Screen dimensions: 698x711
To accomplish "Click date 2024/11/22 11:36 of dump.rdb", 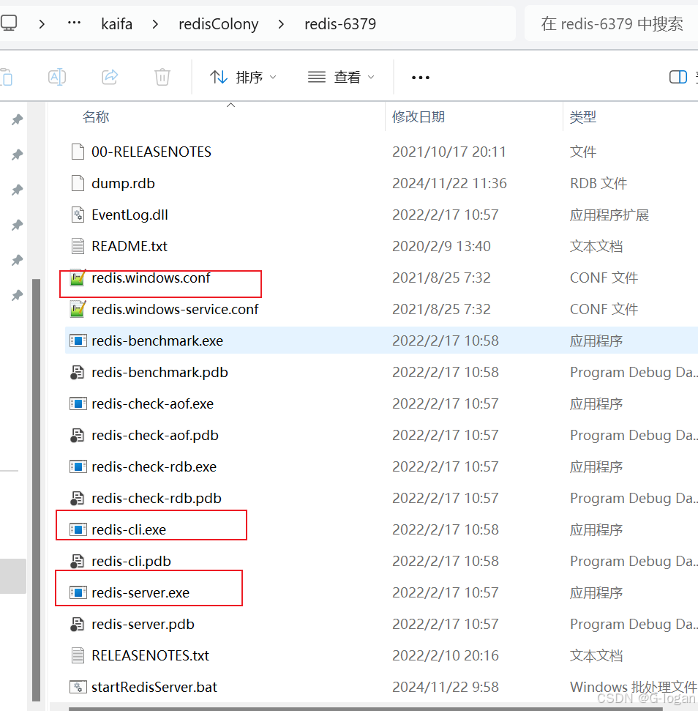I will 449,183.
